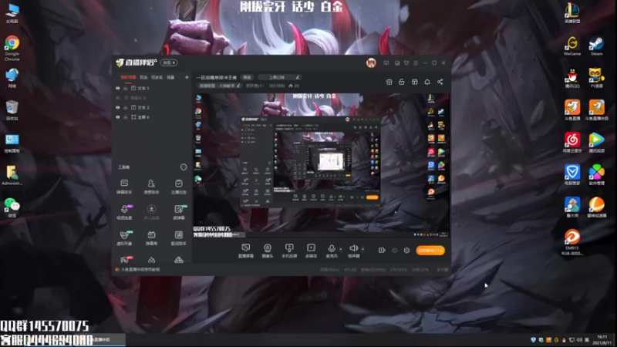Screen dimensions: 617x347
Task: Open the Steam desktop shortcut
Action: pyautogui.click(x=596, y=46)
